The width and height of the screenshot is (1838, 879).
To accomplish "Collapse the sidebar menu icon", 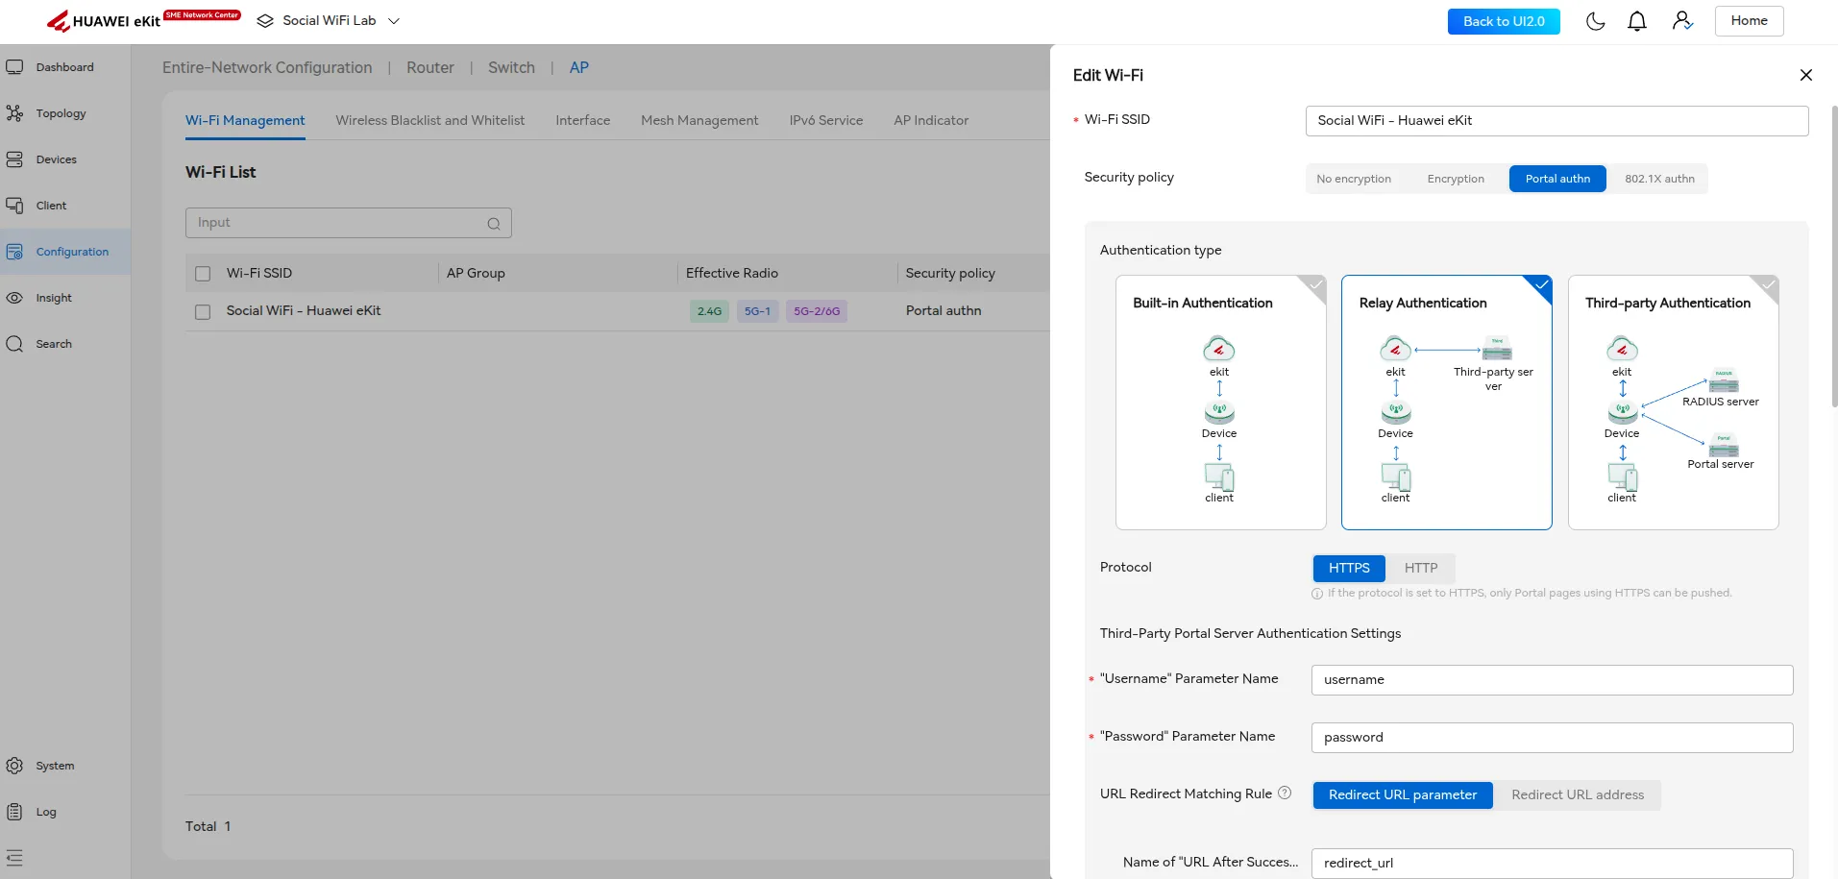I will click(14, 858).
